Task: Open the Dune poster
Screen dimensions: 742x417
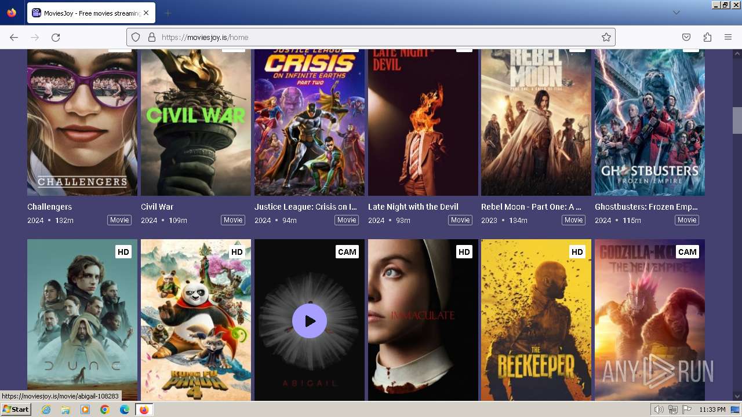Action: (82, 320)
